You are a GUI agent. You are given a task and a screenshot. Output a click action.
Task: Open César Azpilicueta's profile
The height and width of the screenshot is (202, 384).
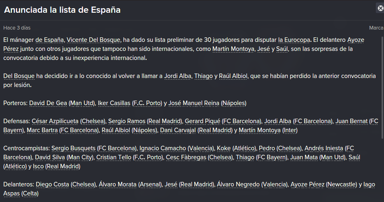[x=55, y=121]
